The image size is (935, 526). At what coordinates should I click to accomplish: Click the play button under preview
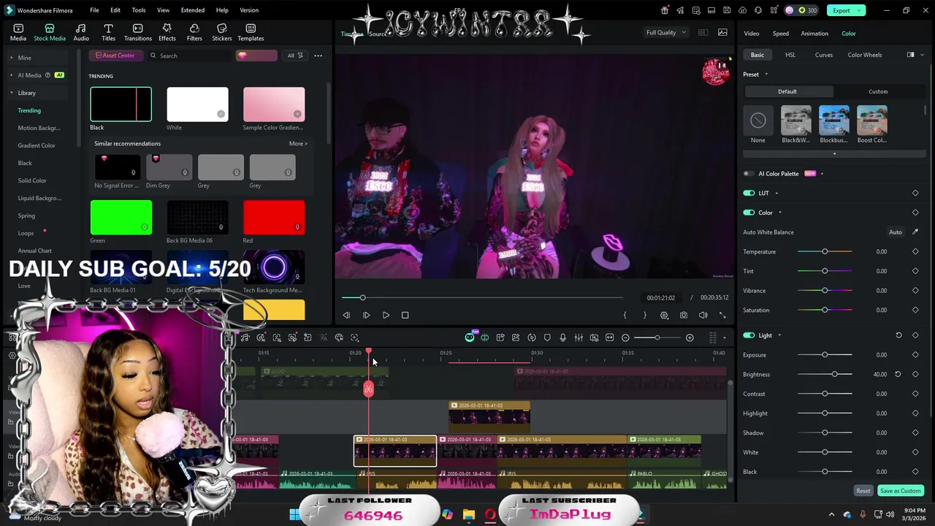point(386,315)
